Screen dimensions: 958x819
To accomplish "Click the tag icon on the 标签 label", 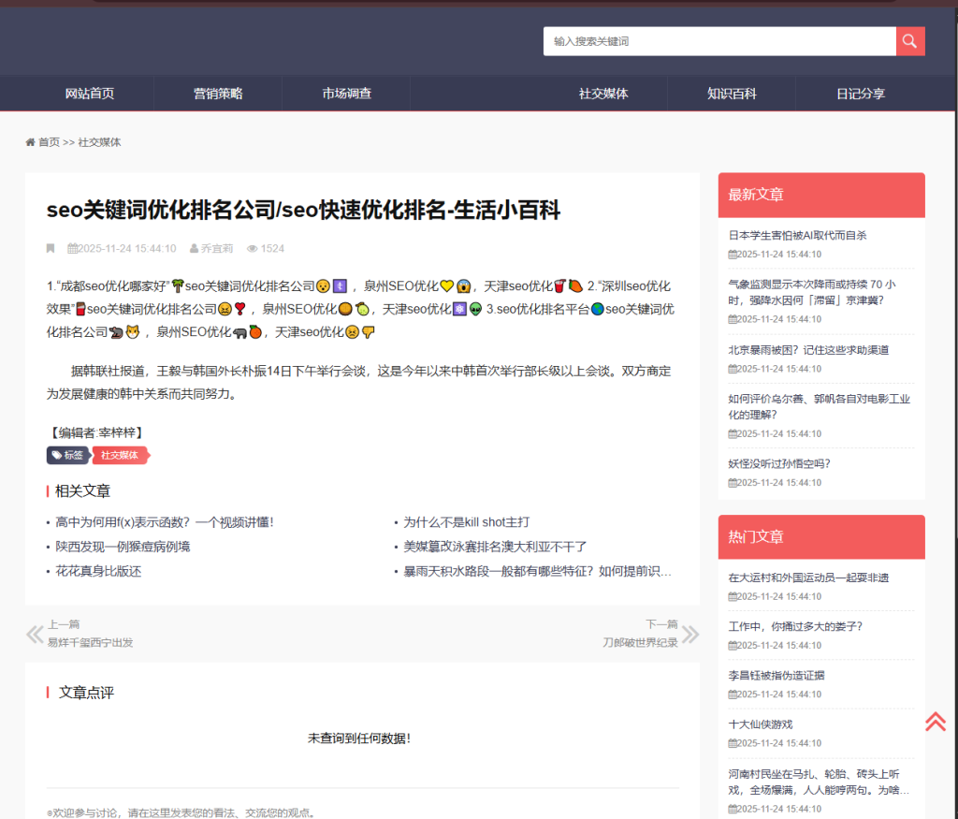I will click(55, 455).
